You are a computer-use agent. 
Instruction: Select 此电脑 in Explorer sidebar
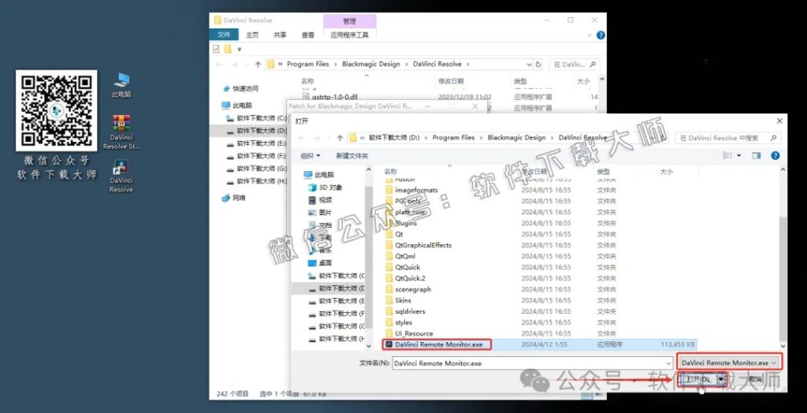click(x=237, y=105)
